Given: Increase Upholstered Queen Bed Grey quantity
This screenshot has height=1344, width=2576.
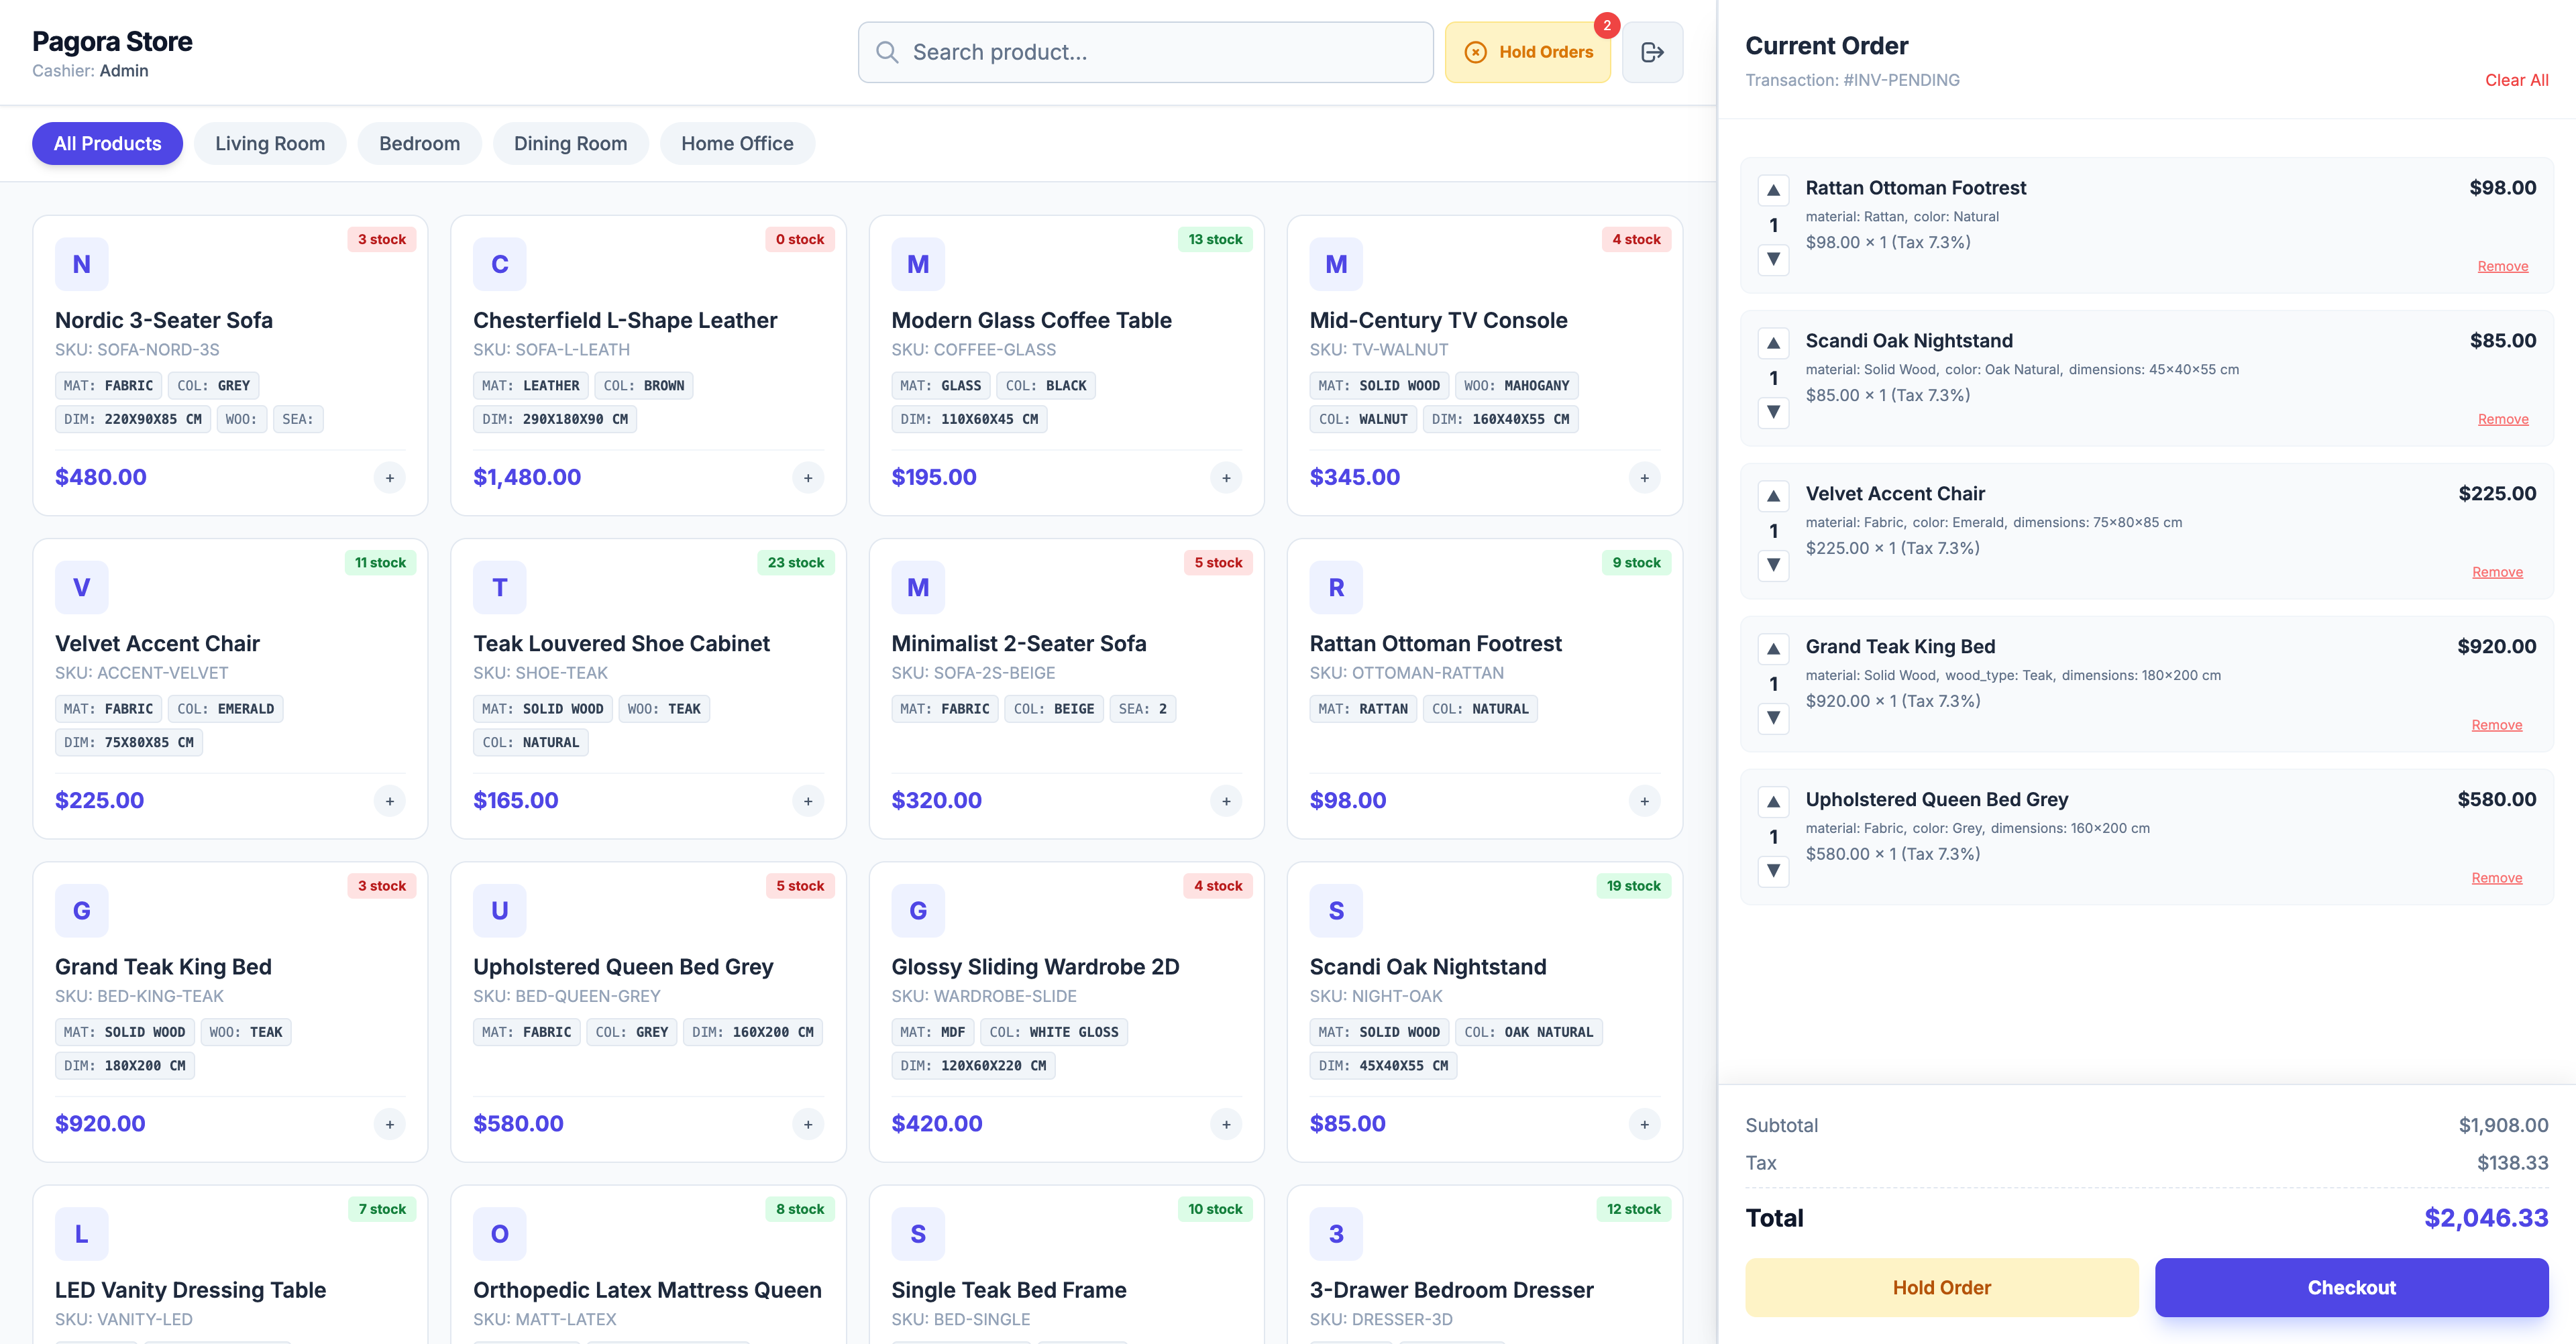Looking at the screenshot, I should 1773,802.
